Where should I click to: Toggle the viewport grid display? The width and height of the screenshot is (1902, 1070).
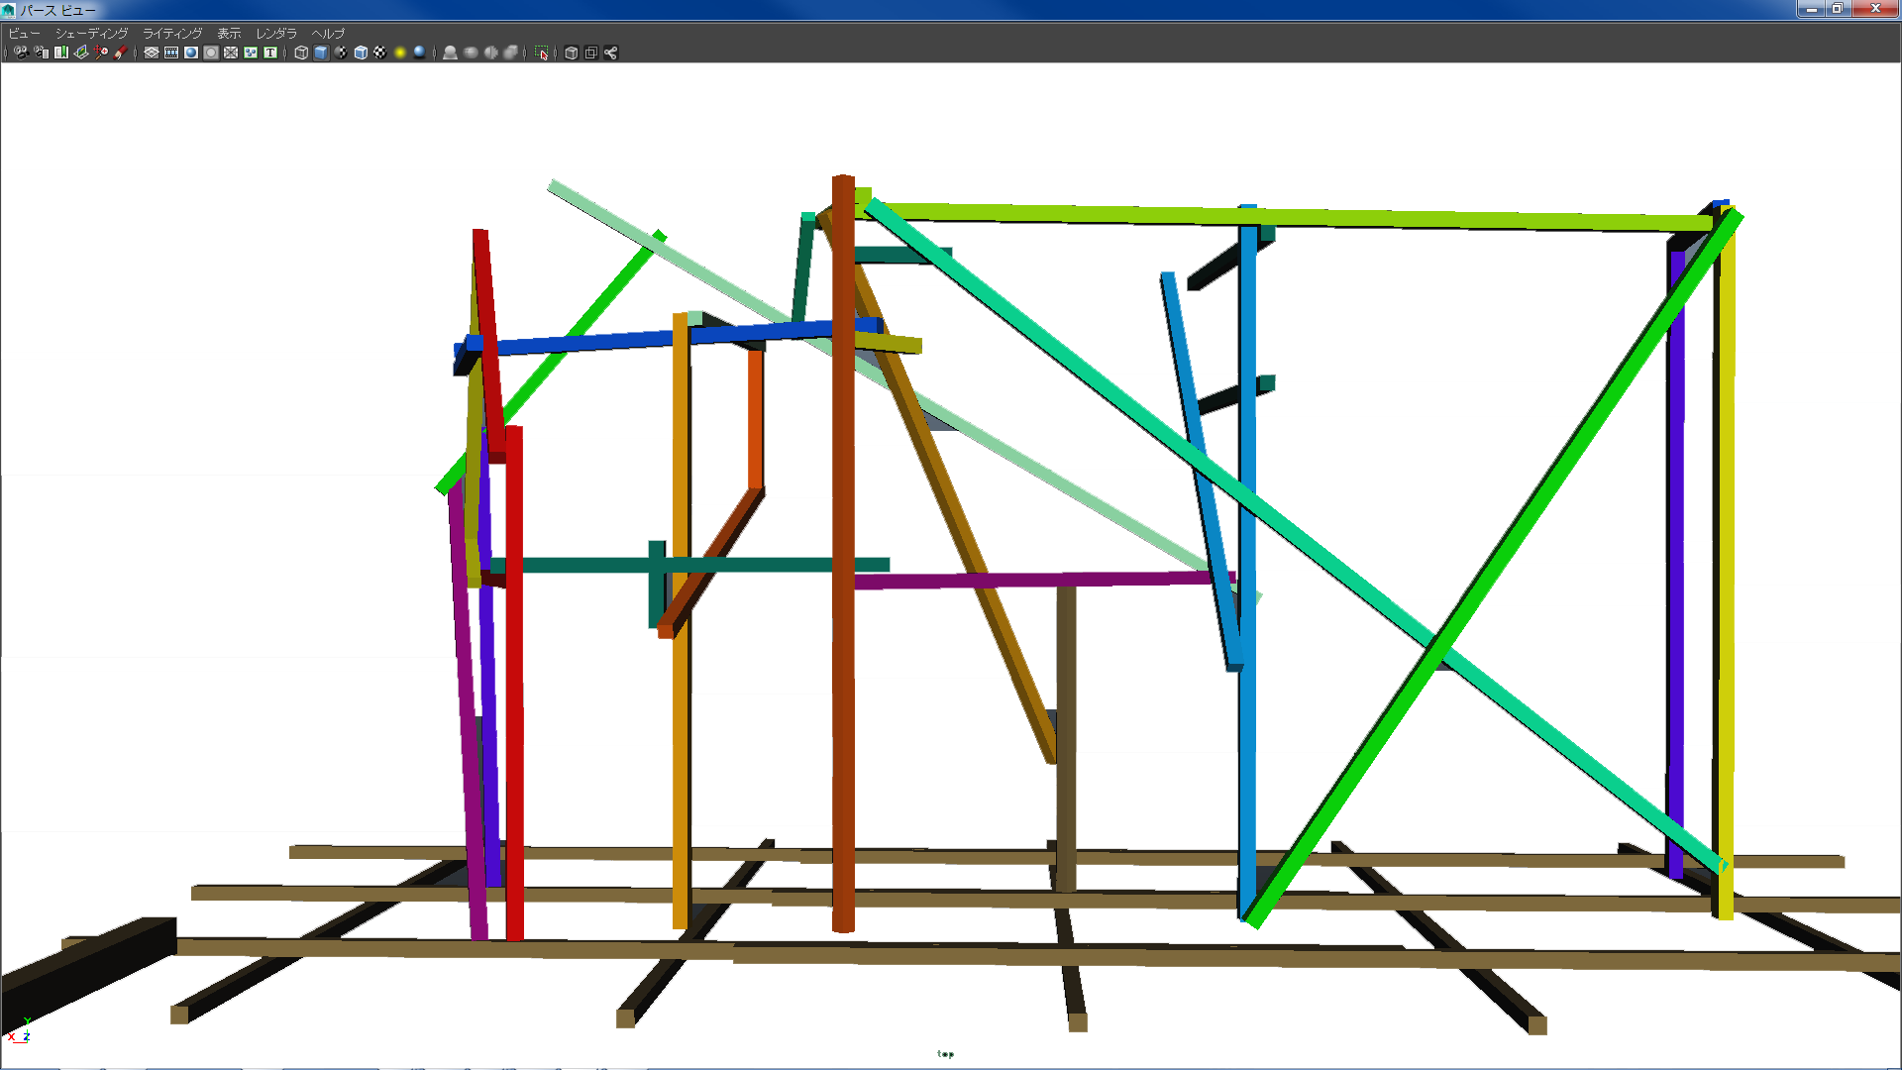(152, 53)
